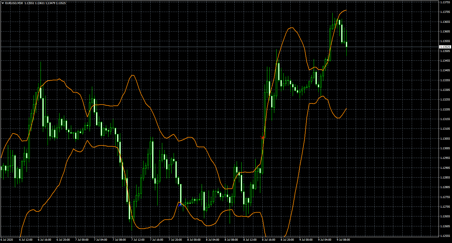This screenshot has height=243, width=452.
Task: Click the 1.12755 price scale label
Action: click(445, 197)
